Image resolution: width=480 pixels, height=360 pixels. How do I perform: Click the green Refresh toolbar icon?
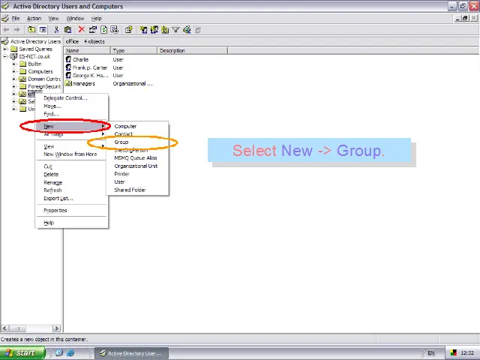tap(103, 30)
